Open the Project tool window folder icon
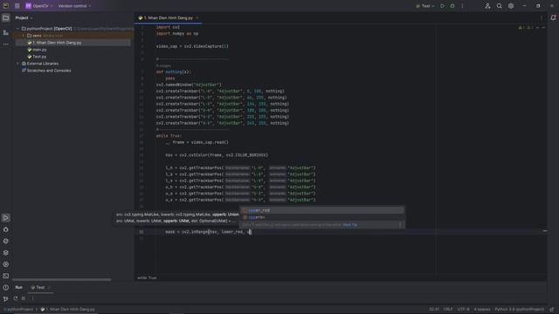This screenshot has width=559, height=314. pos(6,17)
